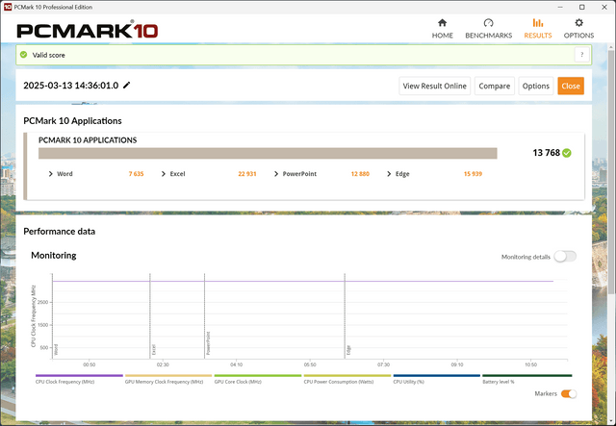This screenshot has width=616, height=426.
Task: Click the green checkmark beside 13 768
Action: pyautogui.click(x=567, y=153)
